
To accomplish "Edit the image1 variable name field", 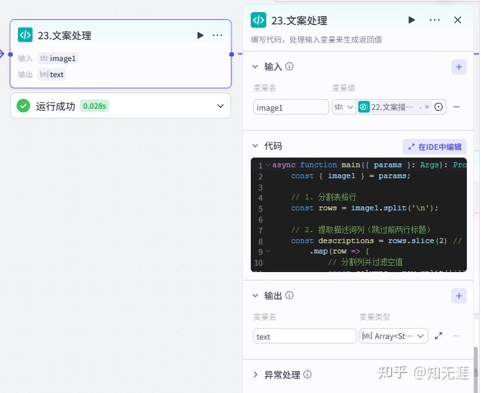I will (291, 107).
